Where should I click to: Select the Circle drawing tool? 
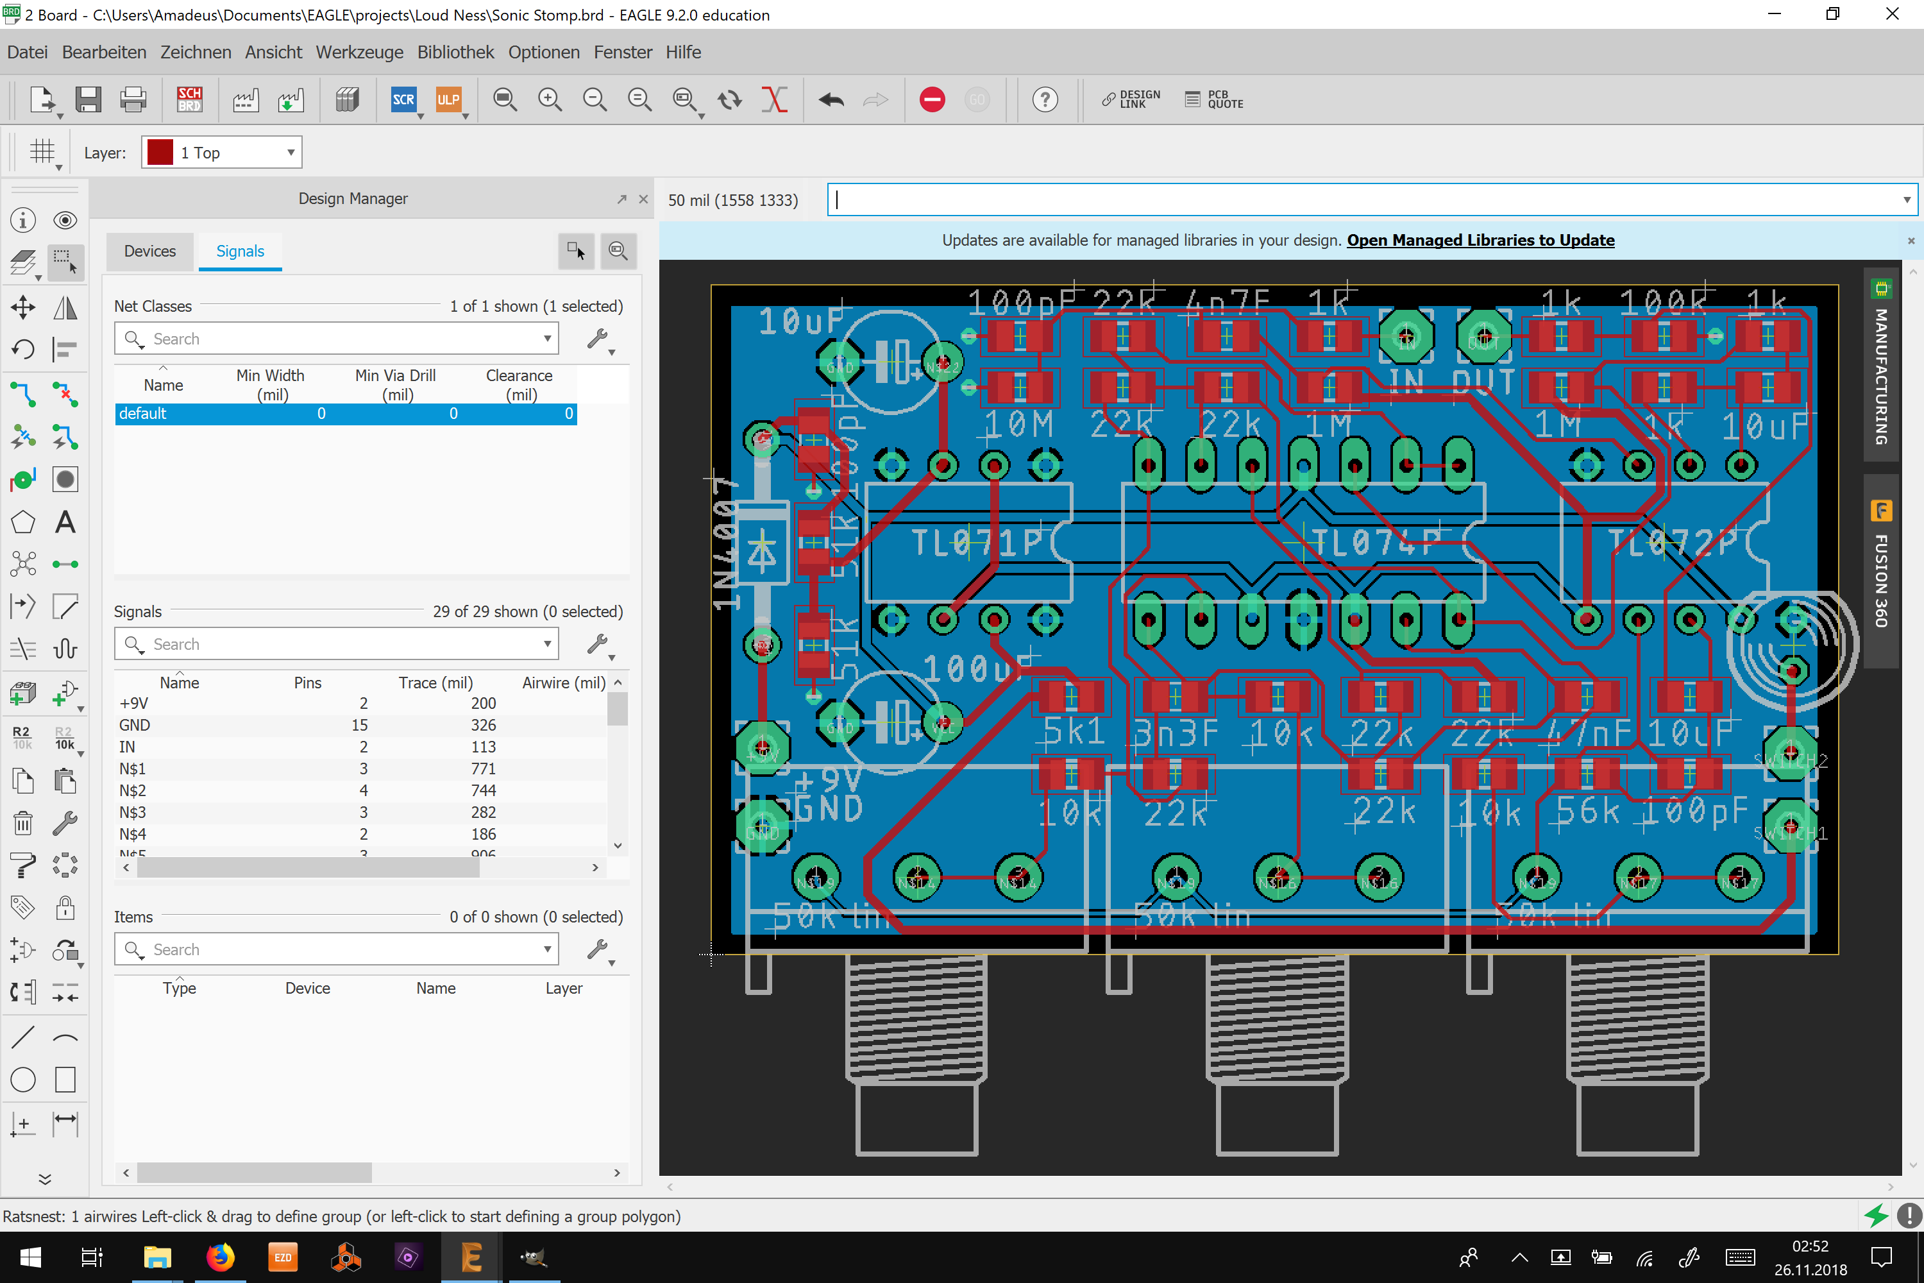point(23,1080)
